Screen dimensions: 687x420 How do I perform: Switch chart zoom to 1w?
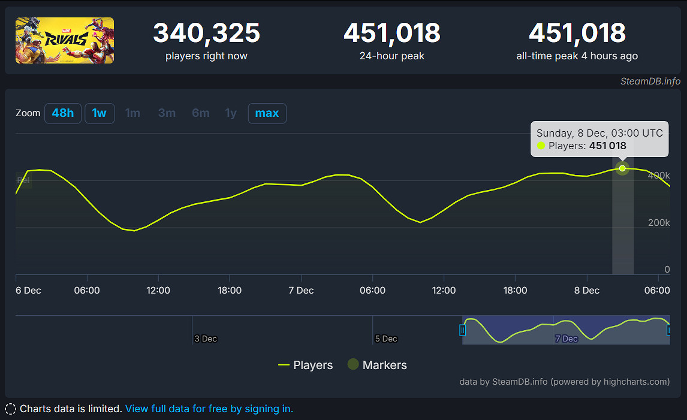[100, 113]
